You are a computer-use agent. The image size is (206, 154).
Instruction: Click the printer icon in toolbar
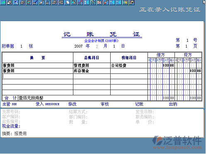[x=22, y=2]
